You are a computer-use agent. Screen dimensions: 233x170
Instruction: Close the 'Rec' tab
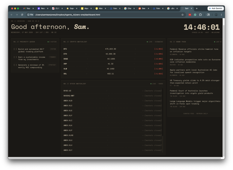(x=48, y=8)
